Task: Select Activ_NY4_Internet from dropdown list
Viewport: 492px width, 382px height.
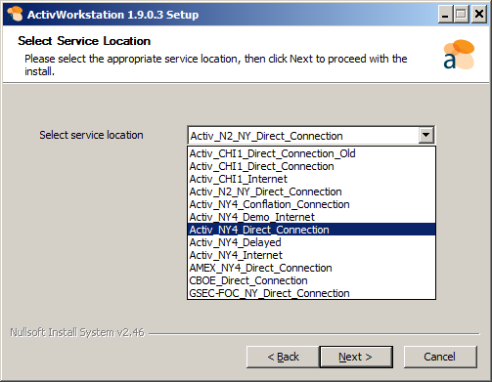Action: [311, 255]
